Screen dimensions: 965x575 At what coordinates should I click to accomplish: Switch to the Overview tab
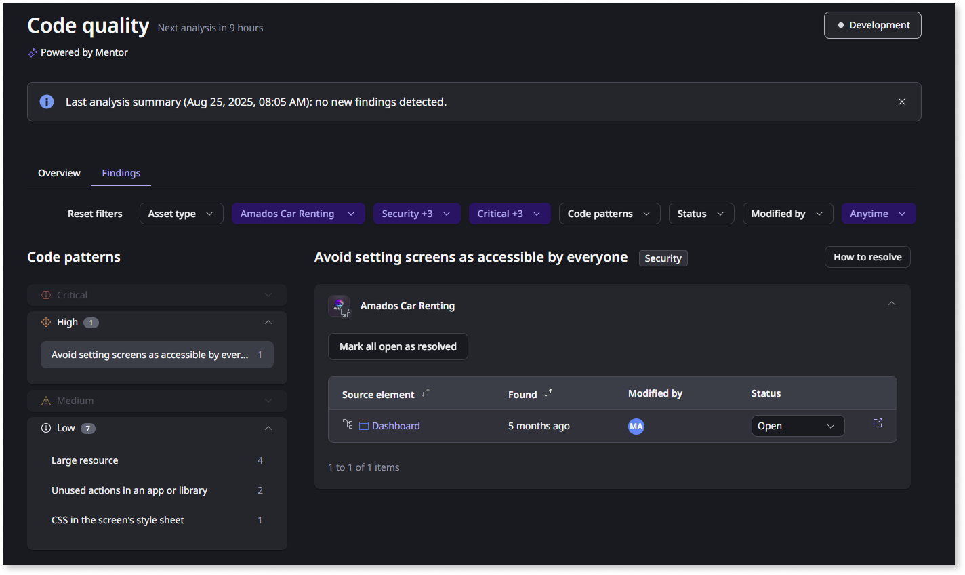(59, 173)
